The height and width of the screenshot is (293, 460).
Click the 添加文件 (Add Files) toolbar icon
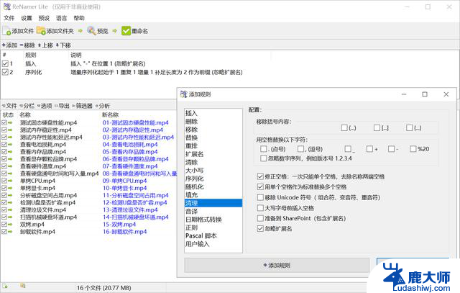(6, 31)
